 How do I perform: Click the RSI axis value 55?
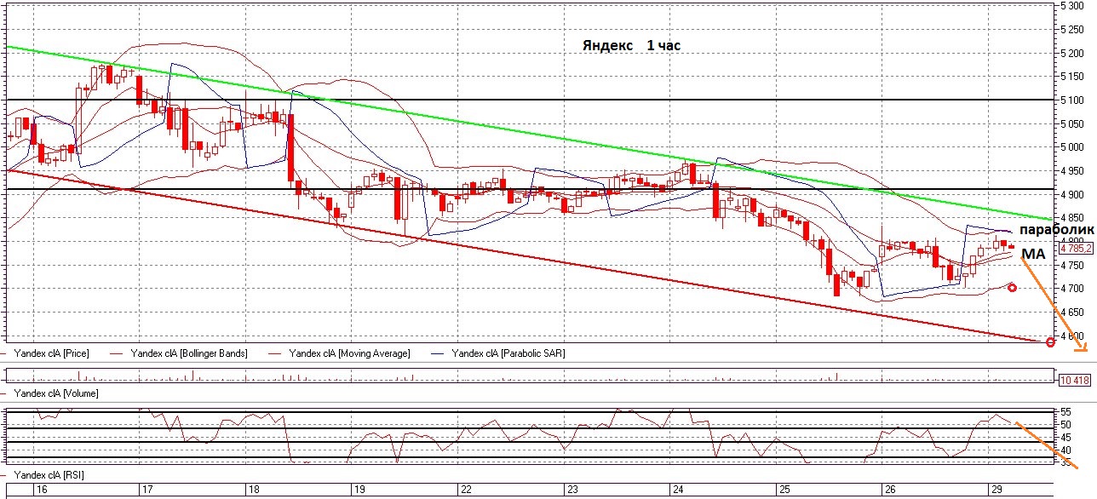(1065, 411)
